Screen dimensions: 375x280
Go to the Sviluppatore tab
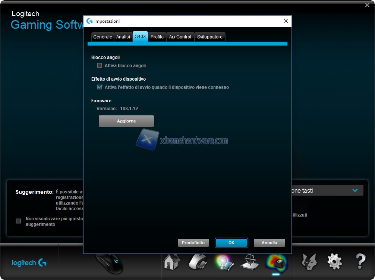[209, 37]
